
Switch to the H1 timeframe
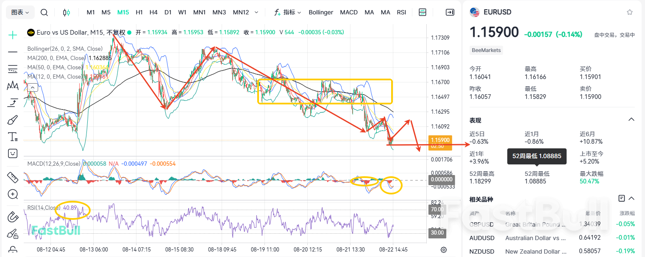tap(139, 12)
